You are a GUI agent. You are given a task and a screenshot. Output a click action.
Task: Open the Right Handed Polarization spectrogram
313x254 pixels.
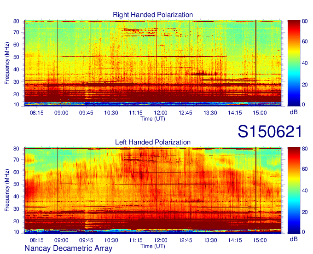coord(153,63)
